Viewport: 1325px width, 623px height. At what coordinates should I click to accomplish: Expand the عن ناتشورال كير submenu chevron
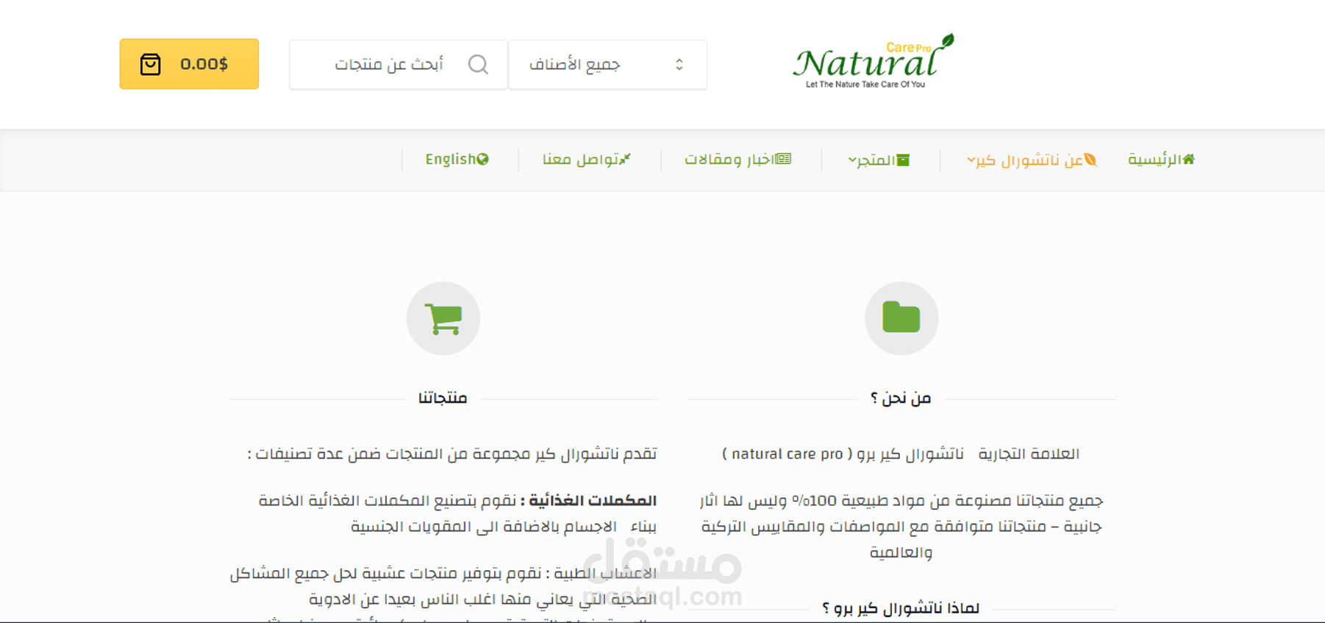971,160
